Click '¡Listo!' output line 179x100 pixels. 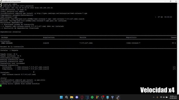coord(4,78)
